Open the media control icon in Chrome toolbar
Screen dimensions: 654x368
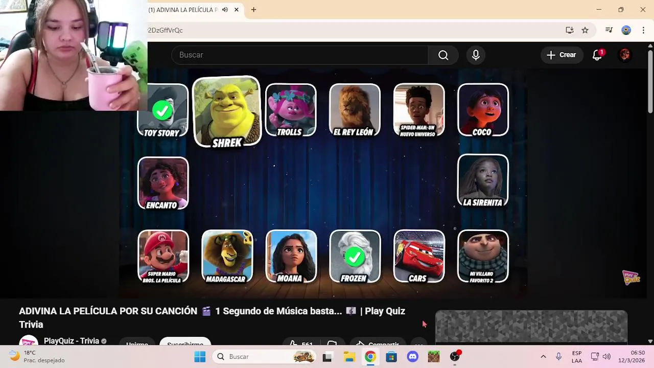click(609, 30)
